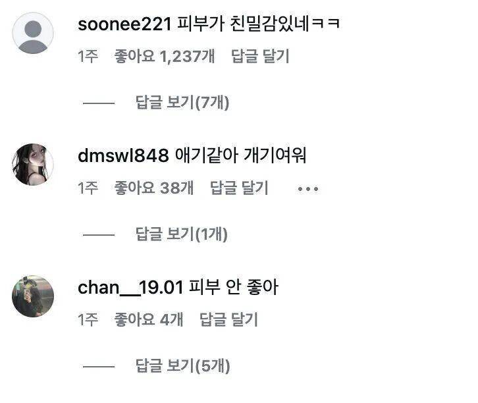
Task: Click 답글 달기 under chan__19.01's comment
Action: pyautogui.click(x=228, y=319)
